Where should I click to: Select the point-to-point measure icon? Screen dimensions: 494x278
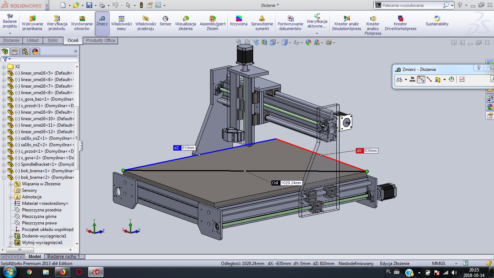[x=429, y=80]
